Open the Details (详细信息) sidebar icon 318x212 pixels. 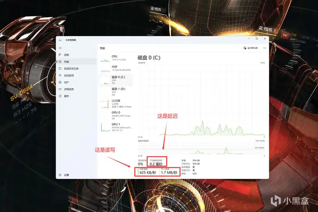60,89
